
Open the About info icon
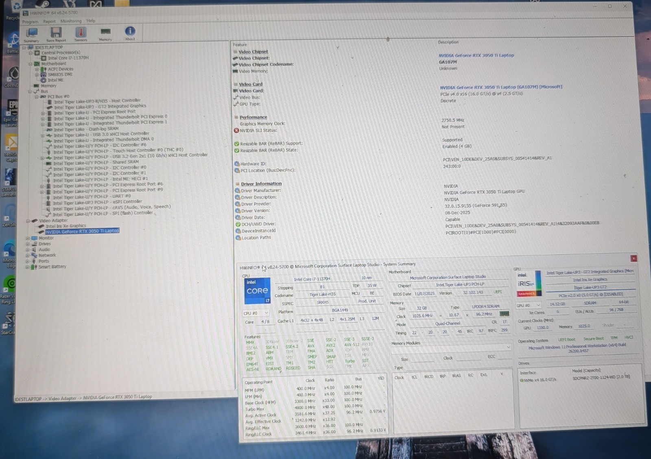pos(130,31)
